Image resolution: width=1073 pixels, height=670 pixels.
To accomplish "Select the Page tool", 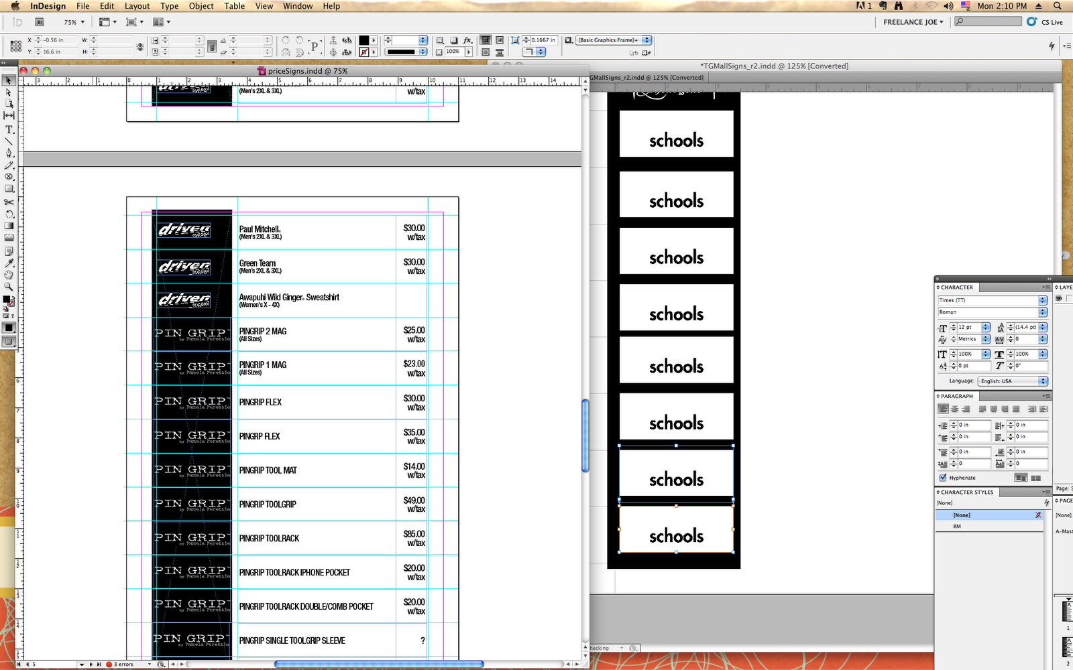I will tap(9, 104).
